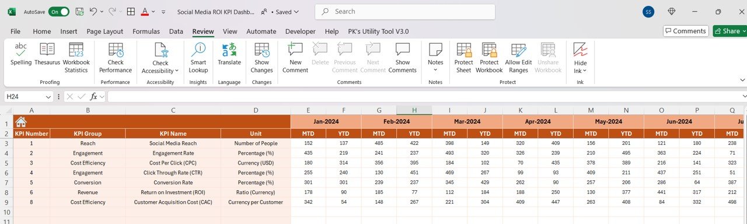747x224 pixels.
Task: Switch to the Insert tab
Action: 69,32
